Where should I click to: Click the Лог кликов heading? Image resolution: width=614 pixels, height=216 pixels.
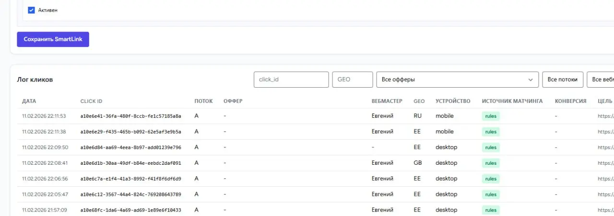pos(35,80)
